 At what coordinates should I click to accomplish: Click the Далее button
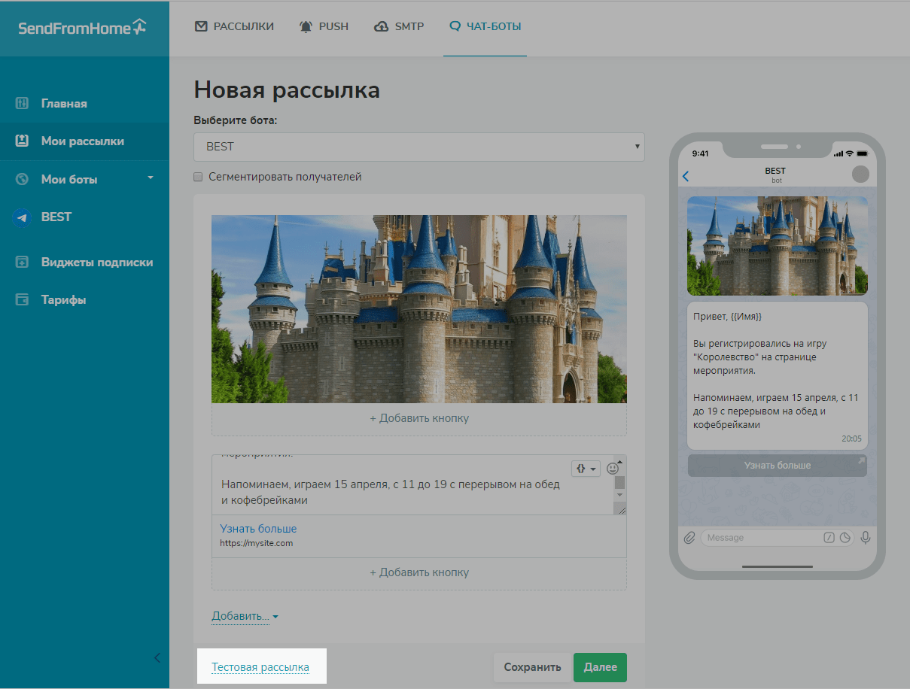point(600,667)
